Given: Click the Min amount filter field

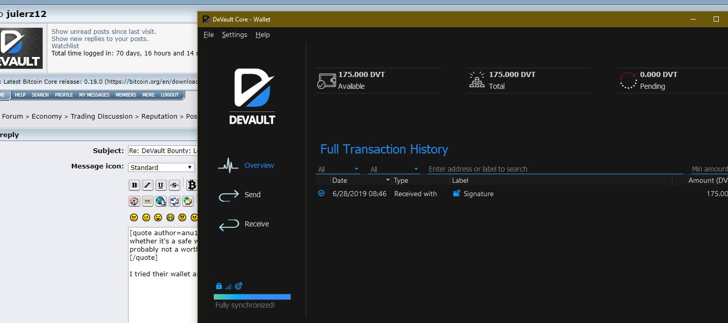Looking at the screenshot, I should pyautogui.click(x=709, y=169).
